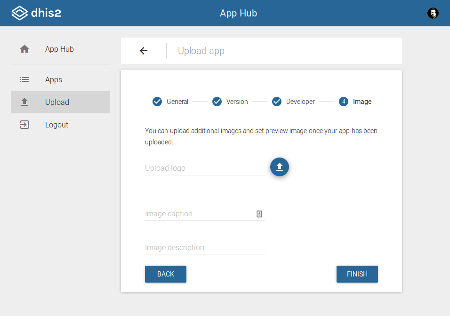Click the round upload logo button
Image resolution: width=450 pixels, height=316 pixels.
click(x=279, y=166)
